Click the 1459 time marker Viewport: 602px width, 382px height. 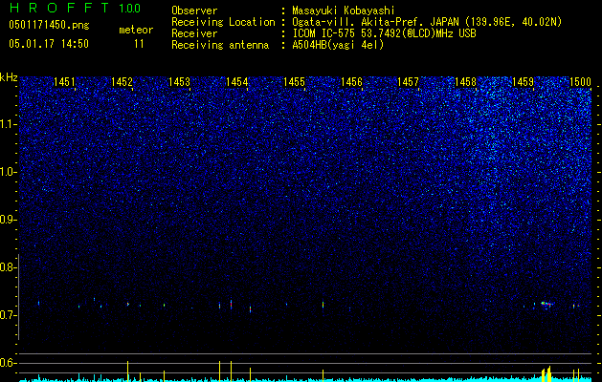pyautogui.click(x=523, y=81)
